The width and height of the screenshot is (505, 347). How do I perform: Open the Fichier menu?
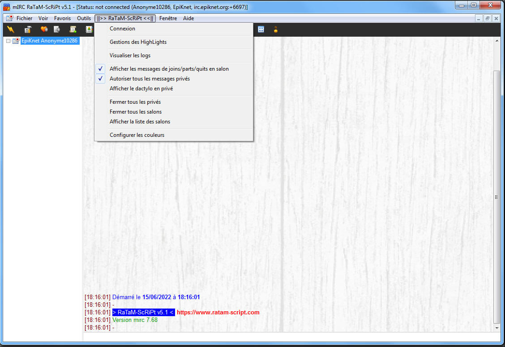coord(25,18)
